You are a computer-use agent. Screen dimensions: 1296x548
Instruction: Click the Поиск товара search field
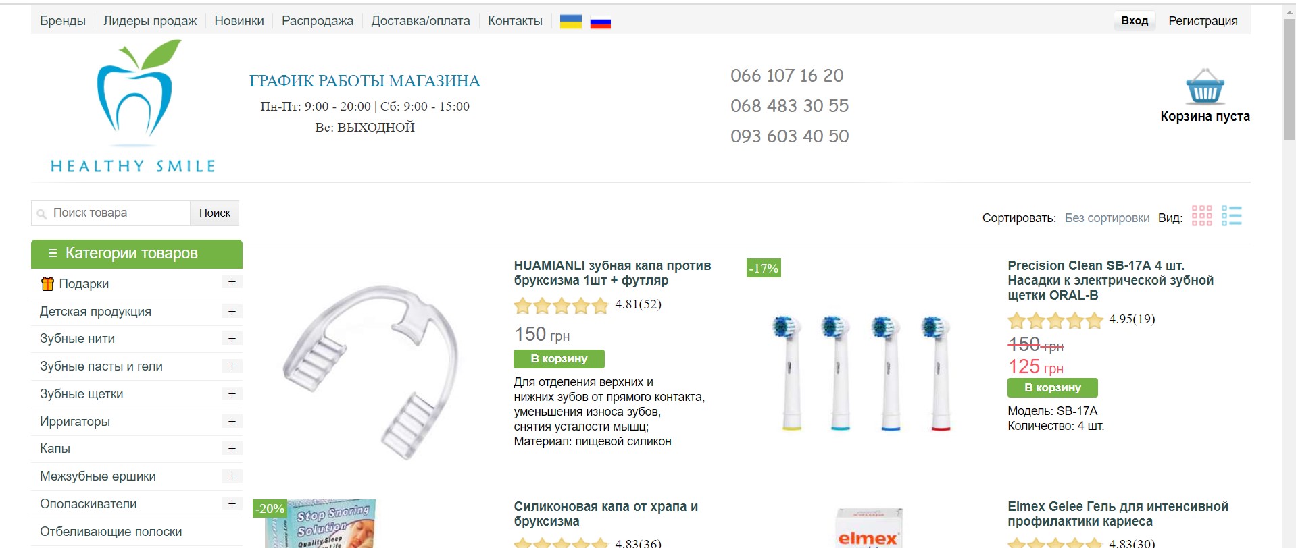point(111,213)
